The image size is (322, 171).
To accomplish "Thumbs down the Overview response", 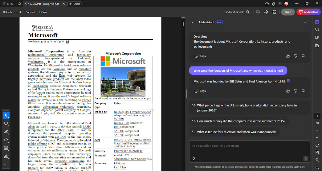I will coord(296,56).
